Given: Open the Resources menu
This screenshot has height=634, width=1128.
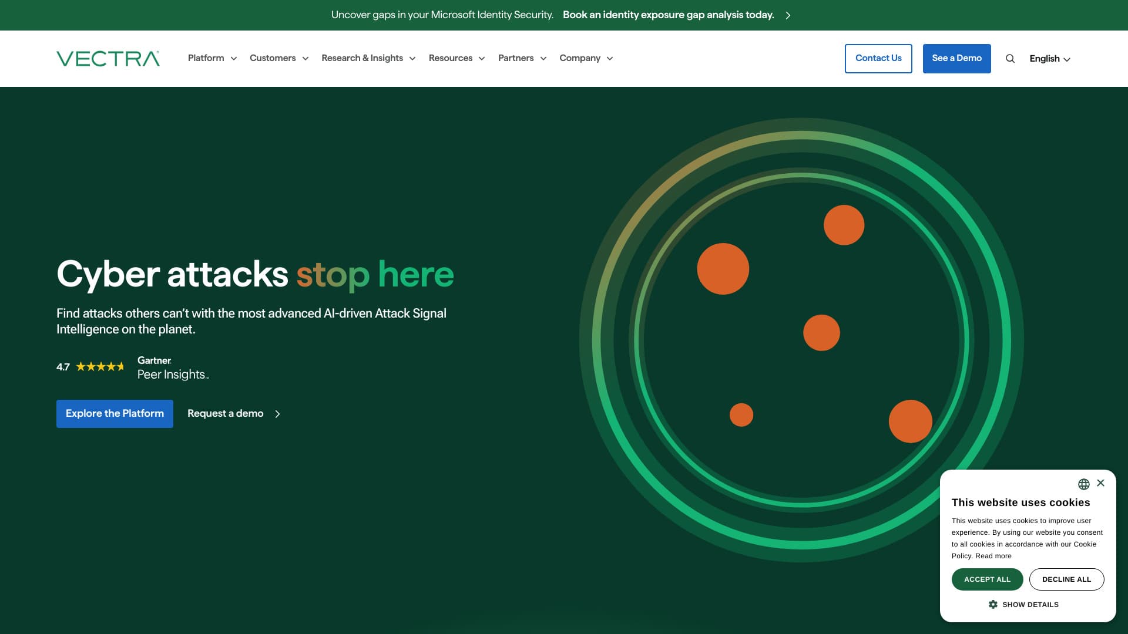Looking at the screenshot, I should point(456,58).
